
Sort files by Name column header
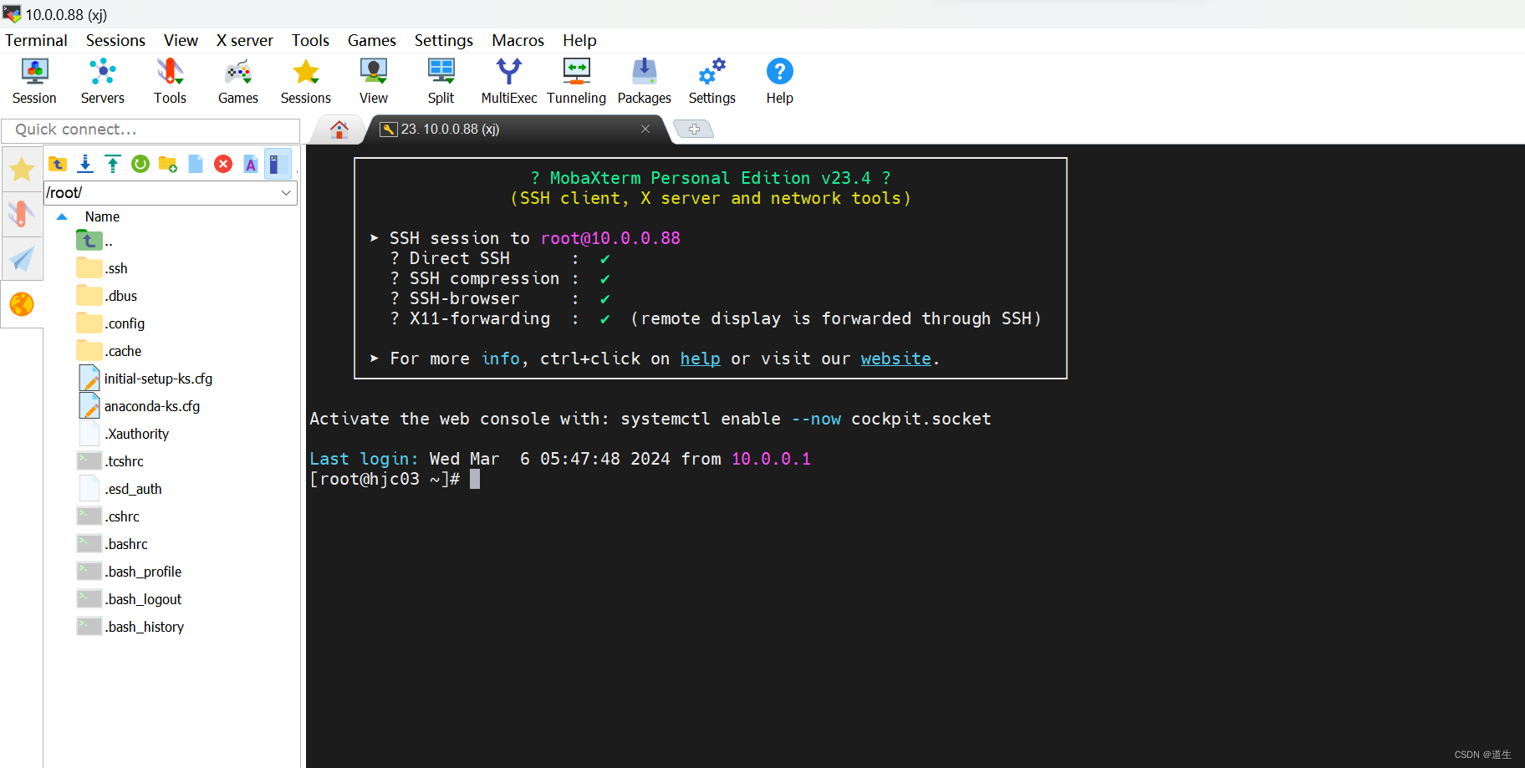point(102,216)
